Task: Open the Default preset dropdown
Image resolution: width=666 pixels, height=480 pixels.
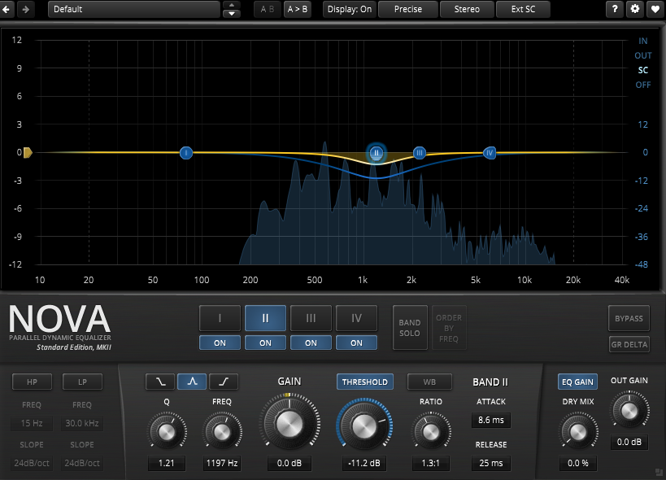Action: 134,9
